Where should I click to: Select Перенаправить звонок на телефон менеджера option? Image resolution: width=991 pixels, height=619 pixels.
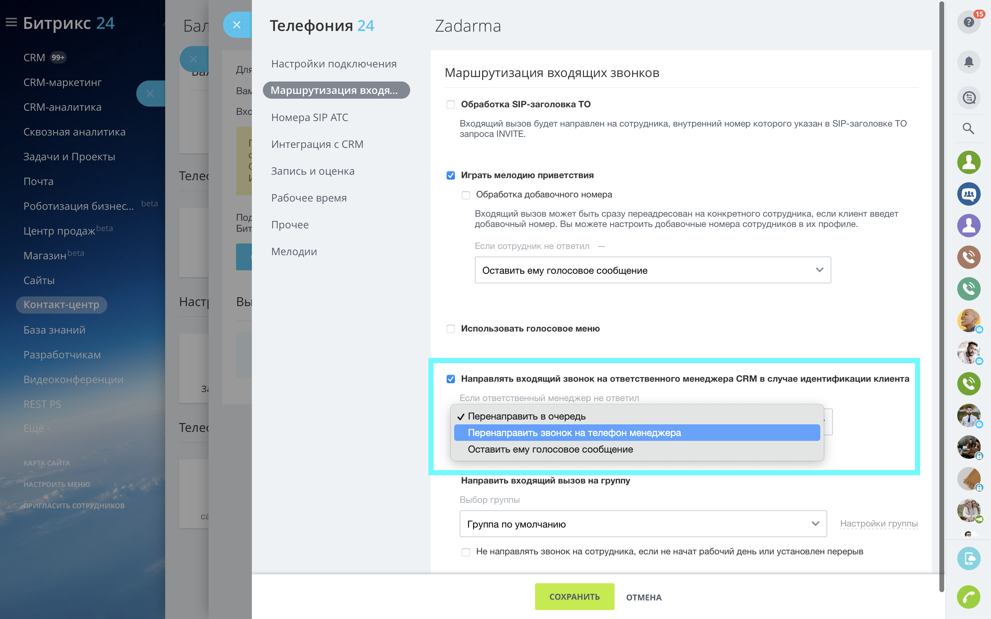(x=637, y=433)
